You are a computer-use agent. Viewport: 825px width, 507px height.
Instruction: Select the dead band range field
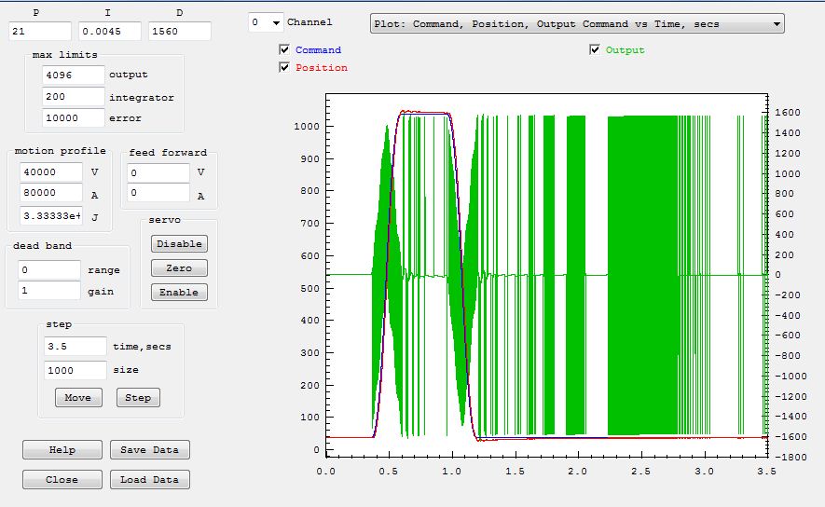49,270
